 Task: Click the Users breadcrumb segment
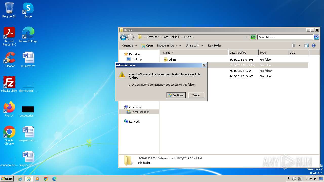pos(188,37)
